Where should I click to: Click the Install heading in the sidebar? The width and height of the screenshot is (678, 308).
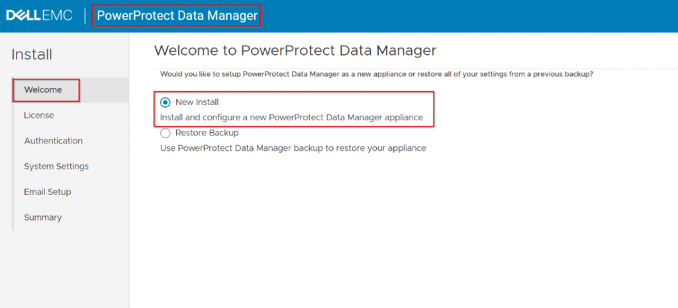[32, 55]
